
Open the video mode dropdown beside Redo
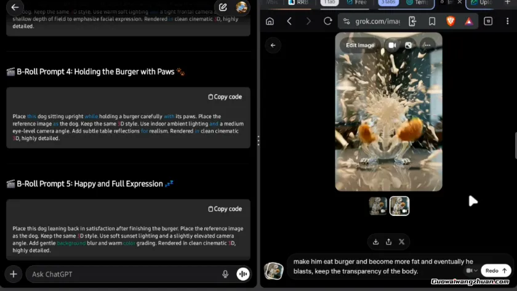(471, 271)
